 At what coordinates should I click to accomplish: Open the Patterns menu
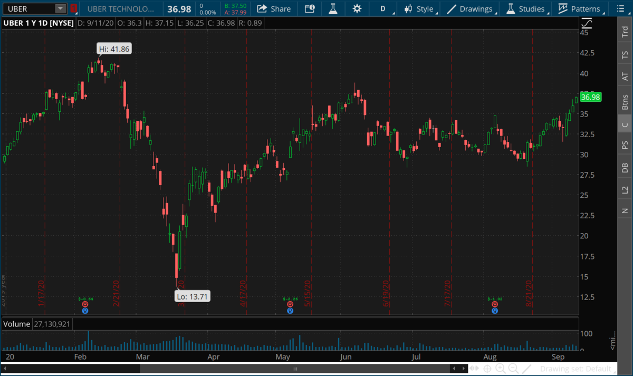click(x=579, y=9)
